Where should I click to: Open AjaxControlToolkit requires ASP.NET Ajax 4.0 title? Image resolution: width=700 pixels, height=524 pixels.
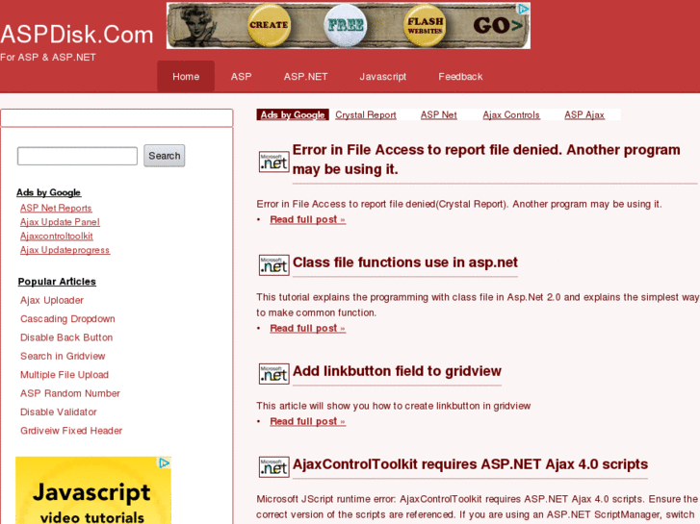click(x=470, y=464)
